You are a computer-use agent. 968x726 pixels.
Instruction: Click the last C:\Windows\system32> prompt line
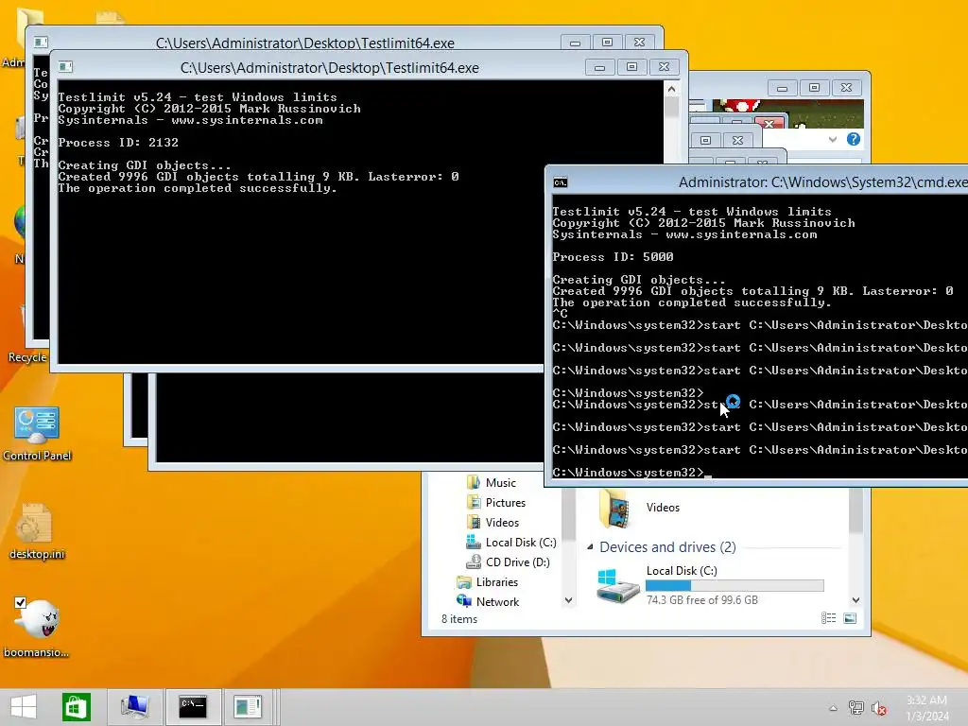point(628,473)
